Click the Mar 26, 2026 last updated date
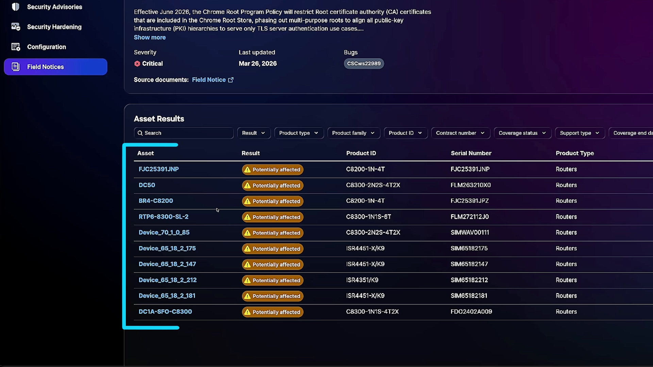The image size is (653, 367). point(258,64)
